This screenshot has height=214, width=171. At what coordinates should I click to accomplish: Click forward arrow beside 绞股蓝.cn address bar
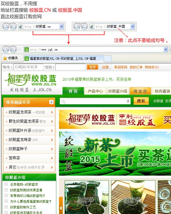pos(13,26)
